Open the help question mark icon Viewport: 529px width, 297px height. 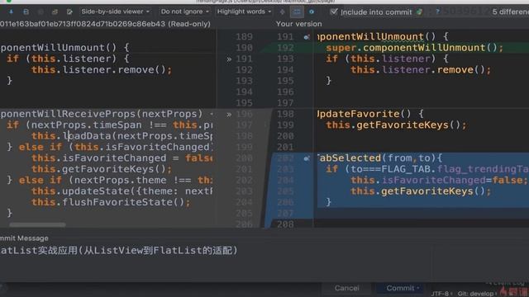(x=437, y=12)
